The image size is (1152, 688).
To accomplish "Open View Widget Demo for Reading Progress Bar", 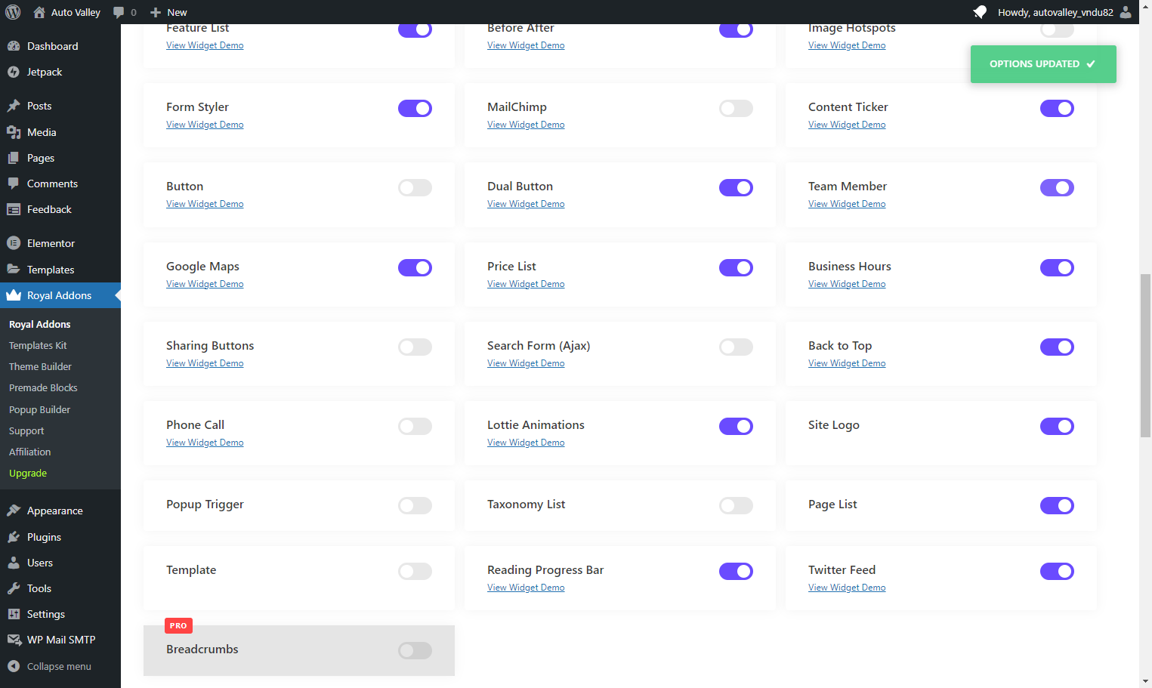I will [x=526, y=588].
